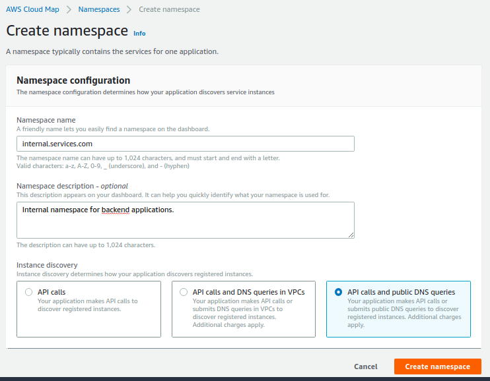
Task: Select API calls and public DNS queries radio
Action: tap(338, 292)
